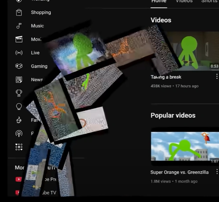Switch to the Shorts tab
Image resolution: width=219 pixels, height=202 pixels.
click(210, 1)
